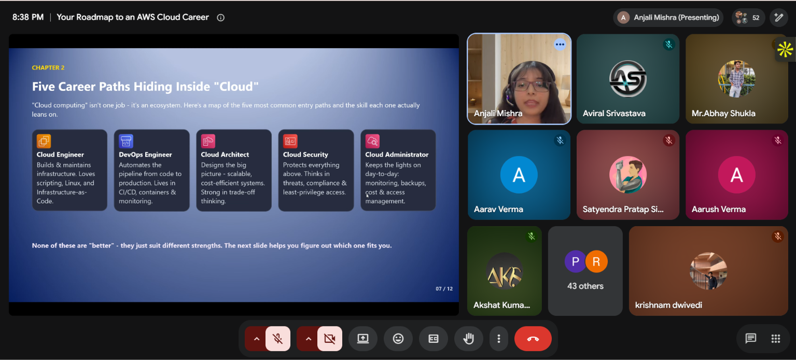This screenshot has height=360, width=796.
Task: Click the "None of these are better" footer line
Action: [x=212, y=245]
